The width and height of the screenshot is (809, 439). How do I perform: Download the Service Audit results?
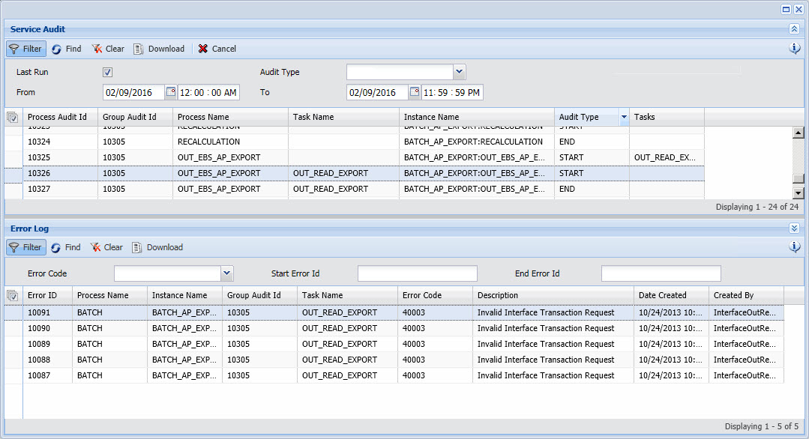click(158, 49)
